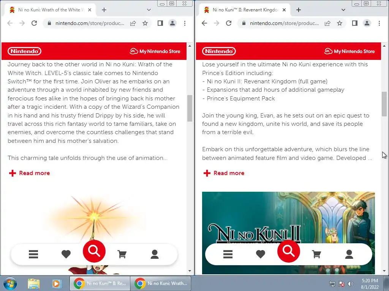Viewport: 389px width, 291px height.
Task: Go back in left Chrome window
Action: tap(10, 23)
